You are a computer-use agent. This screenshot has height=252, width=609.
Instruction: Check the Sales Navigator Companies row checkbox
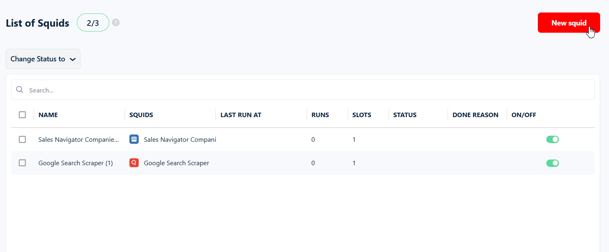pyautogui.click(x=22, y=139)
